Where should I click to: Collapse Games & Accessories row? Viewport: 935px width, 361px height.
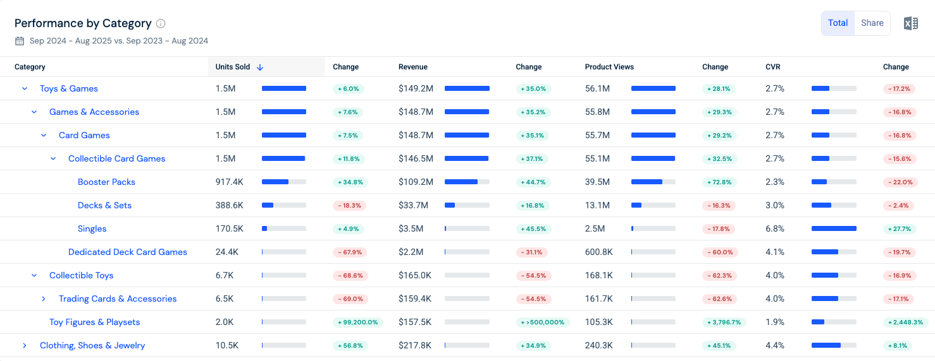click(34, 112)
